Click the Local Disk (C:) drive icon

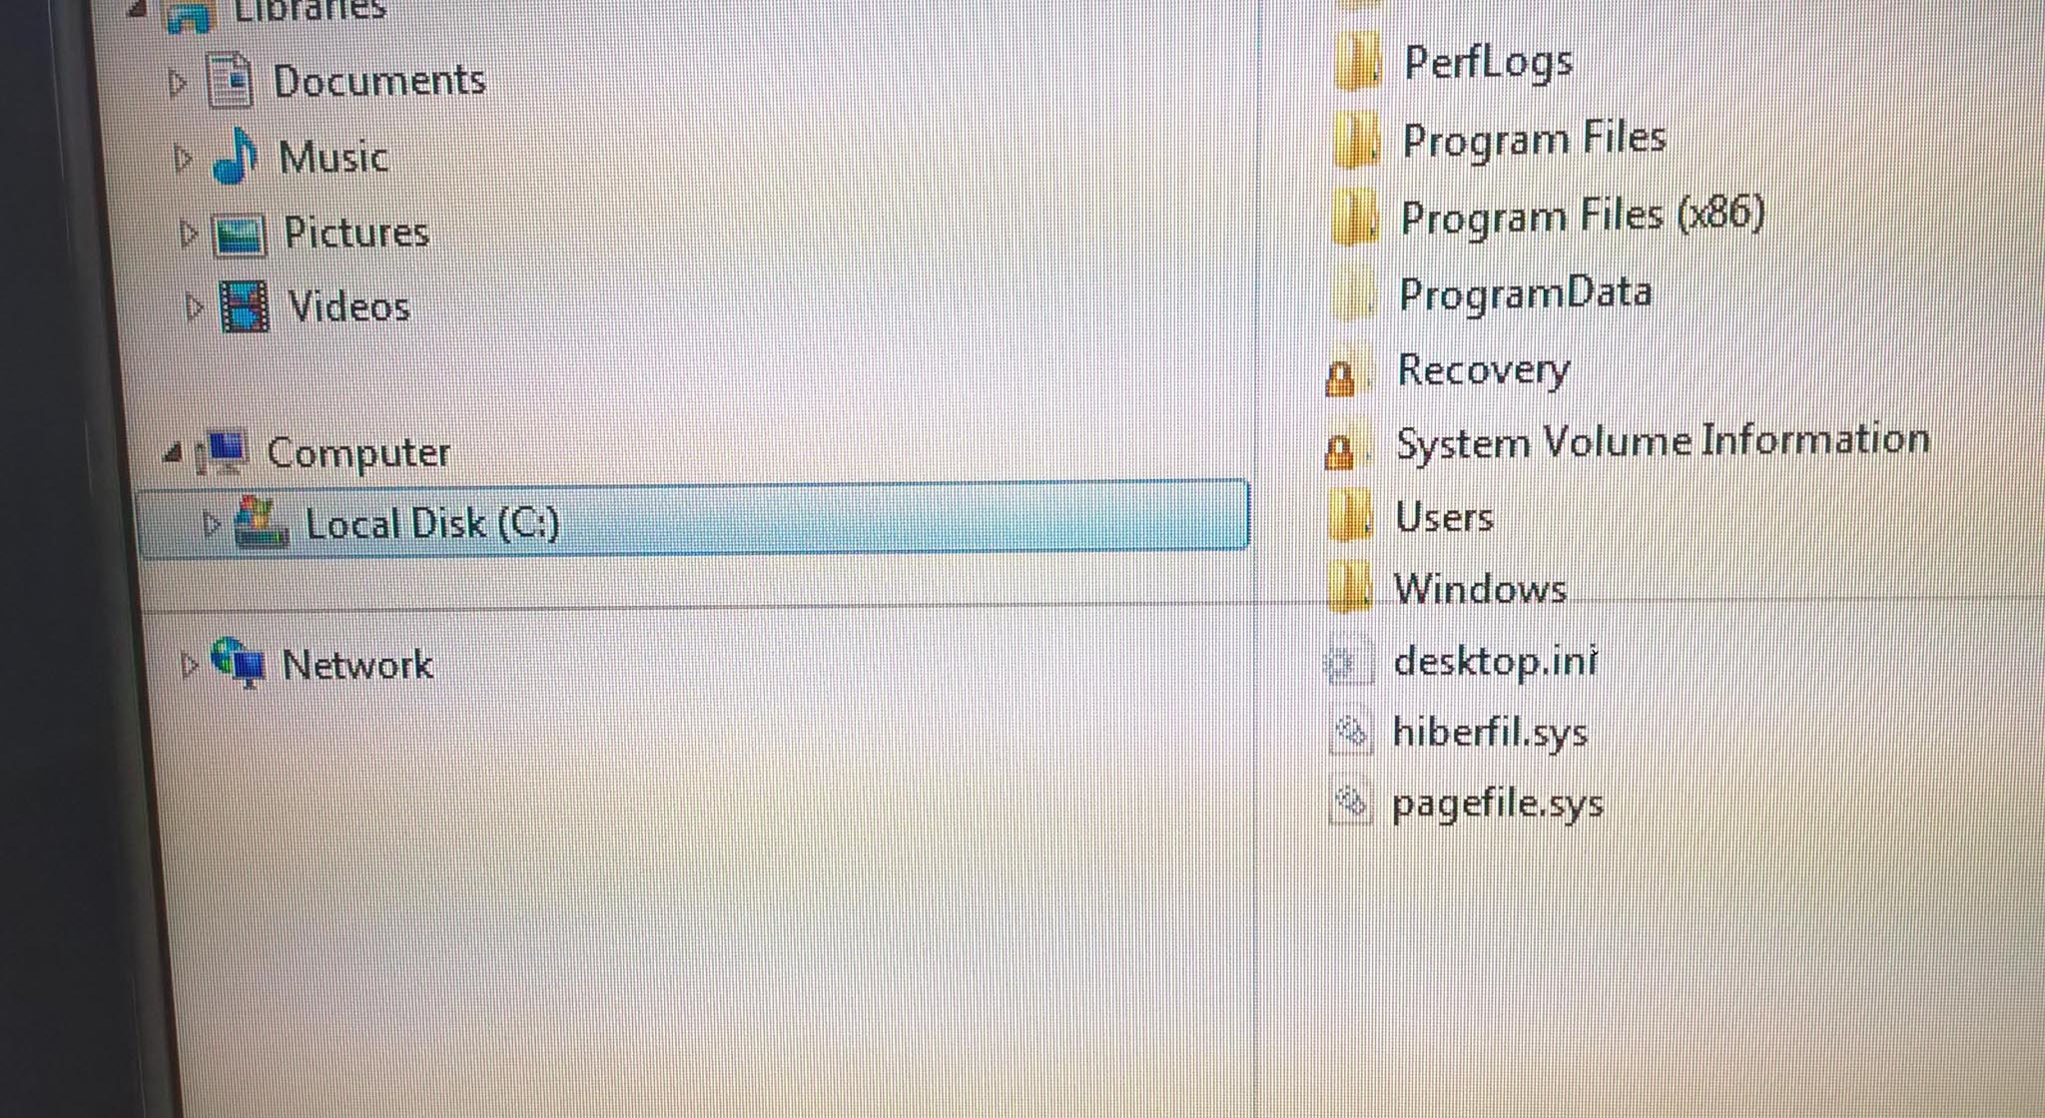(261, 522)
